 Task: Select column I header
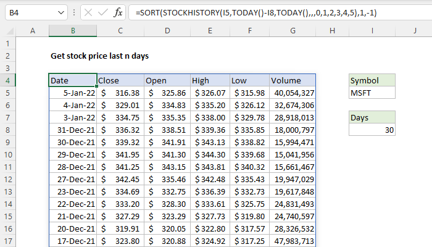coord(372,31)
